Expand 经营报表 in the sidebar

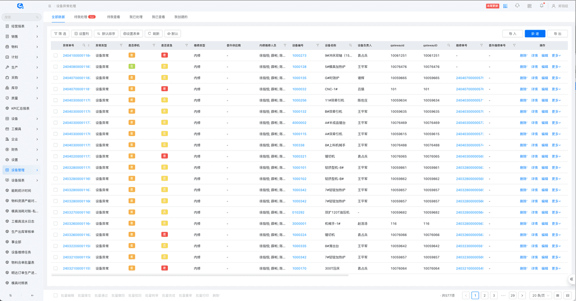pyautogui.click(x=22, y=27)
